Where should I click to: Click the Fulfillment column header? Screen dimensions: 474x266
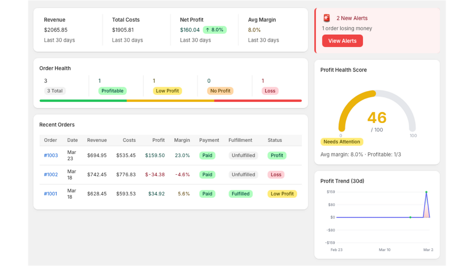[x=240, y=140]
